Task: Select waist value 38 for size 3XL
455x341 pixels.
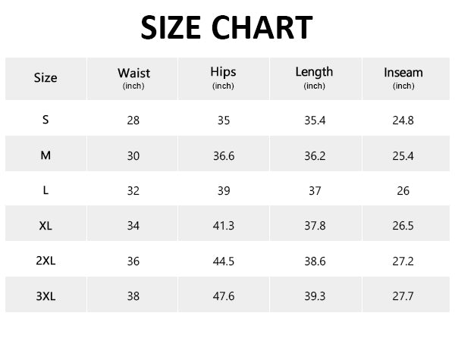Action: 133,296
